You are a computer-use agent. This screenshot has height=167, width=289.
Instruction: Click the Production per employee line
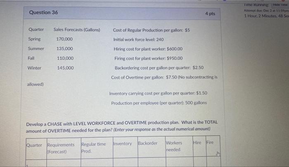coord(159,103)
